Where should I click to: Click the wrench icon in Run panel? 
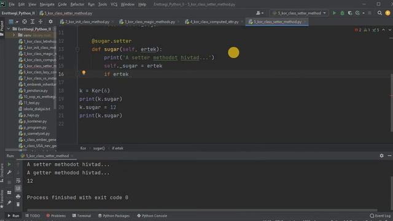[x=9, y=173]
